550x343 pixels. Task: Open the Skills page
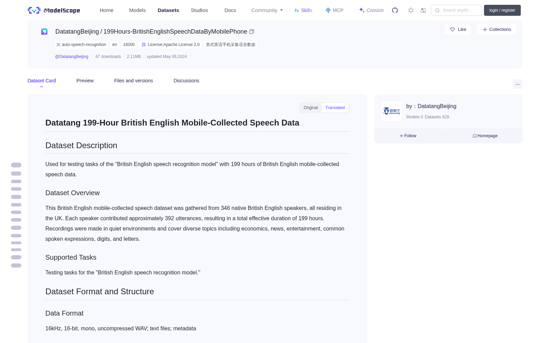click(x=304, y=10)
